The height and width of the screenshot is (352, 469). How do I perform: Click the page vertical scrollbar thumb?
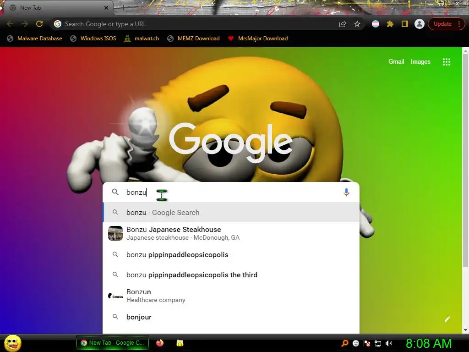(x=465, y=160)
